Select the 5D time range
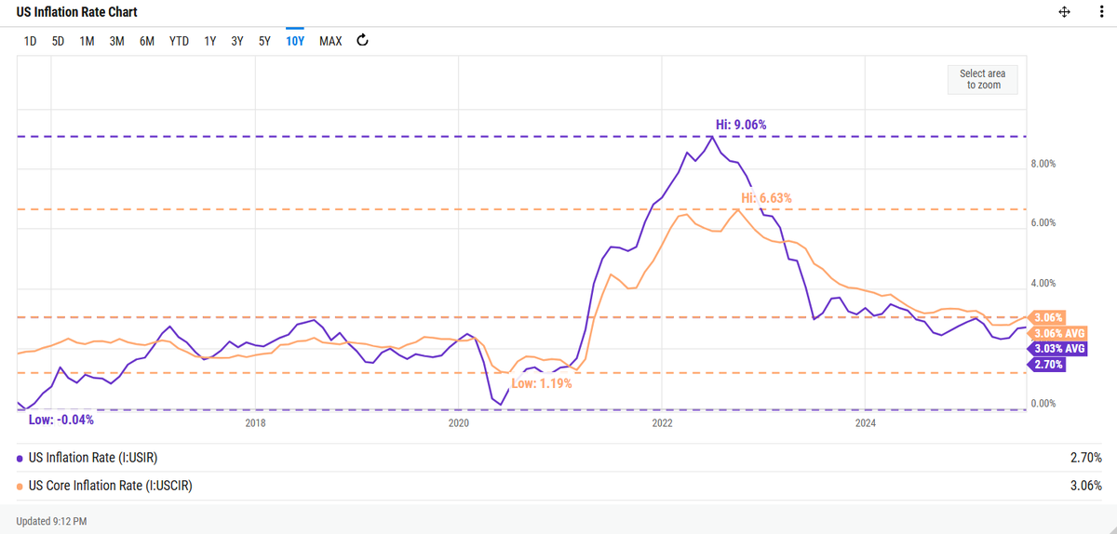 [58, 41]
